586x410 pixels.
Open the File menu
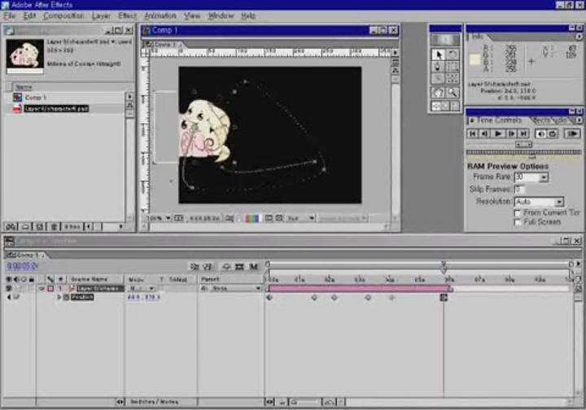pyautogui.click(x=9, y=15)
